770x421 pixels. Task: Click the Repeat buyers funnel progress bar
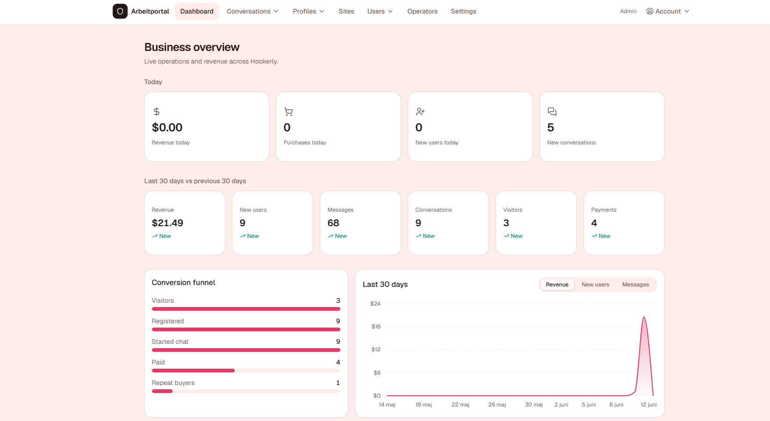click(x=246, y=391)
